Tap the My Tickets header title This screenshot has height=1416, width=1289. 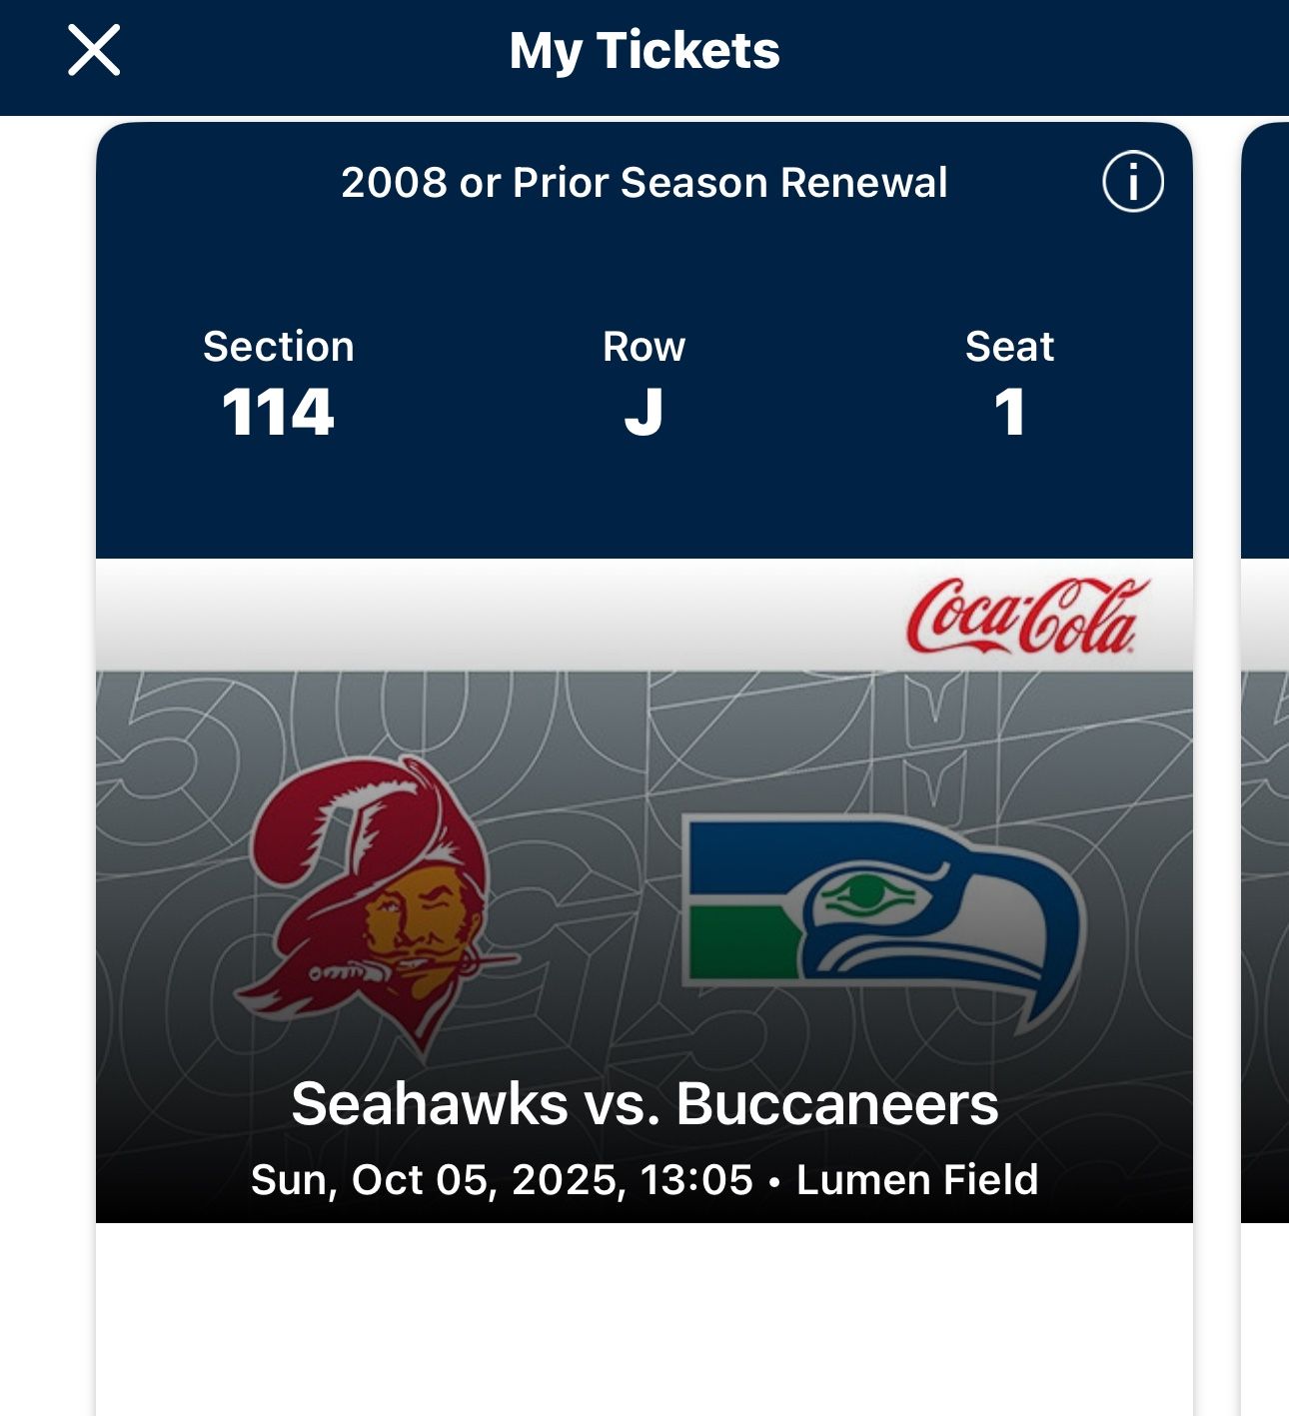point(644,51)
